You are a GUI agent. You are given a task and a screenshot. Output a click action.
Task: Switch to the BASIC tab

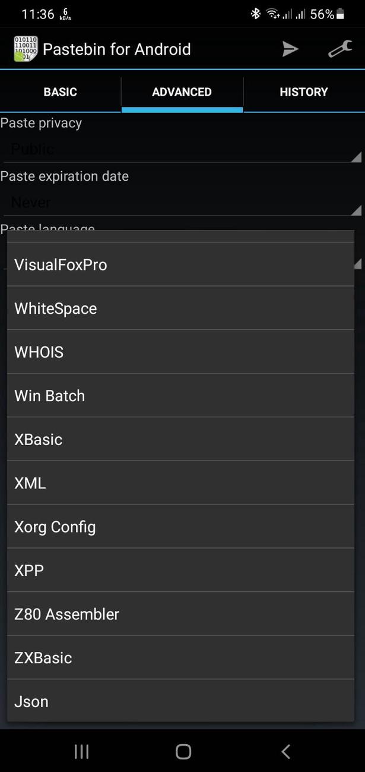(61, 92)
